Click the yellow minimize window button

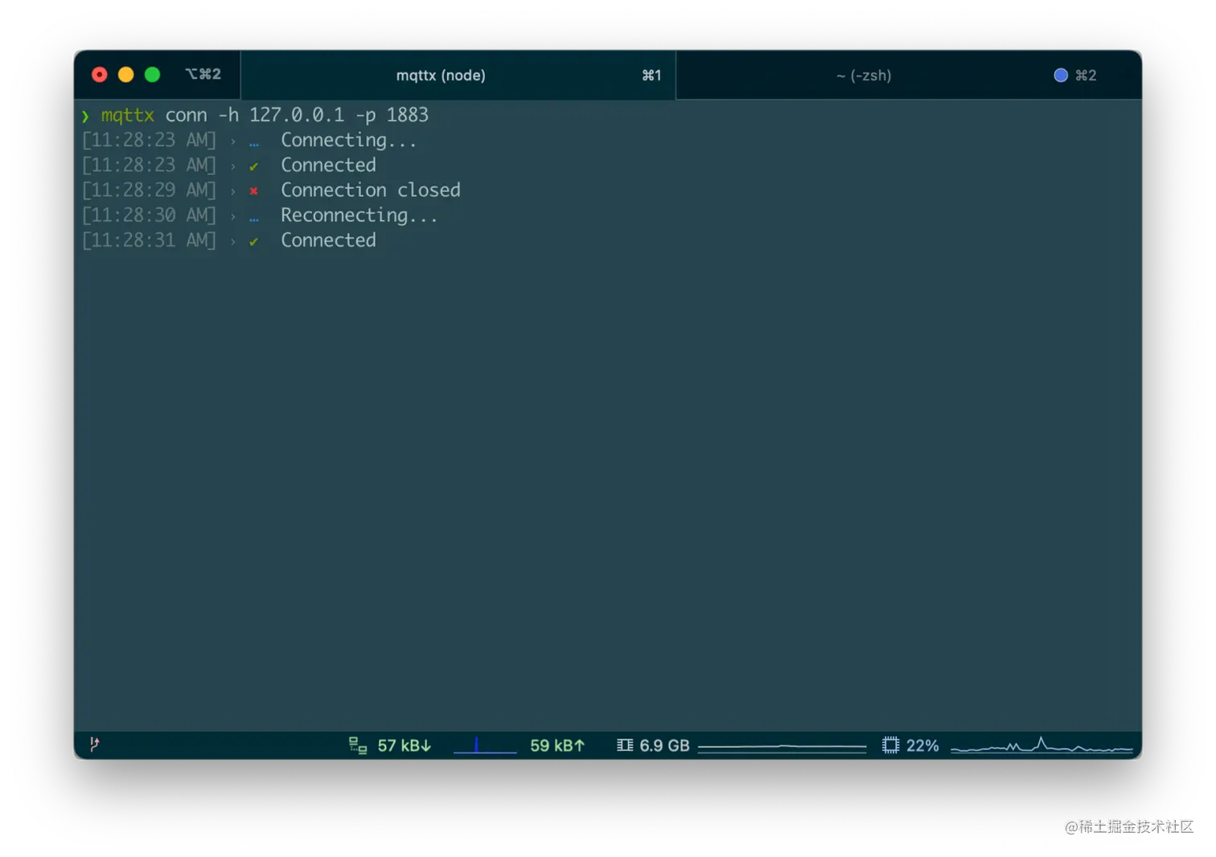[125, 75]
